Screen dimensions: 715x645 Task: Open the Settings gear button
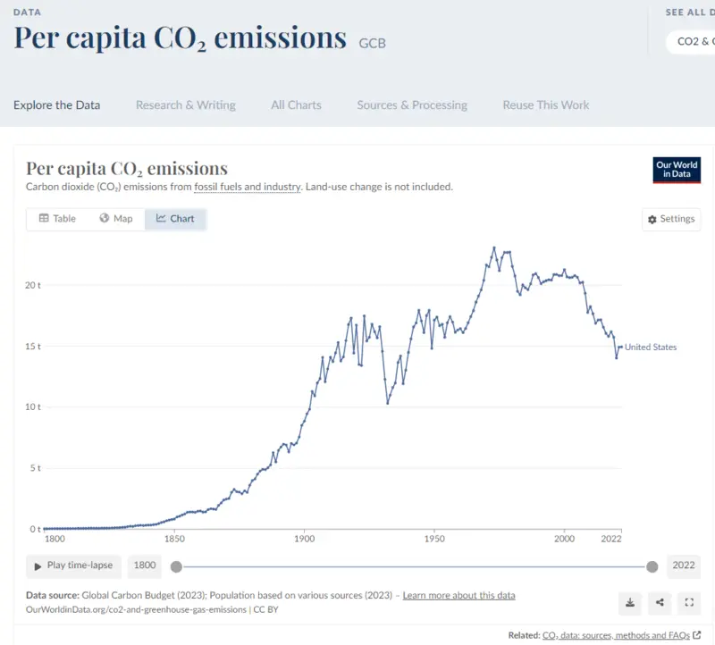[671, 219]
